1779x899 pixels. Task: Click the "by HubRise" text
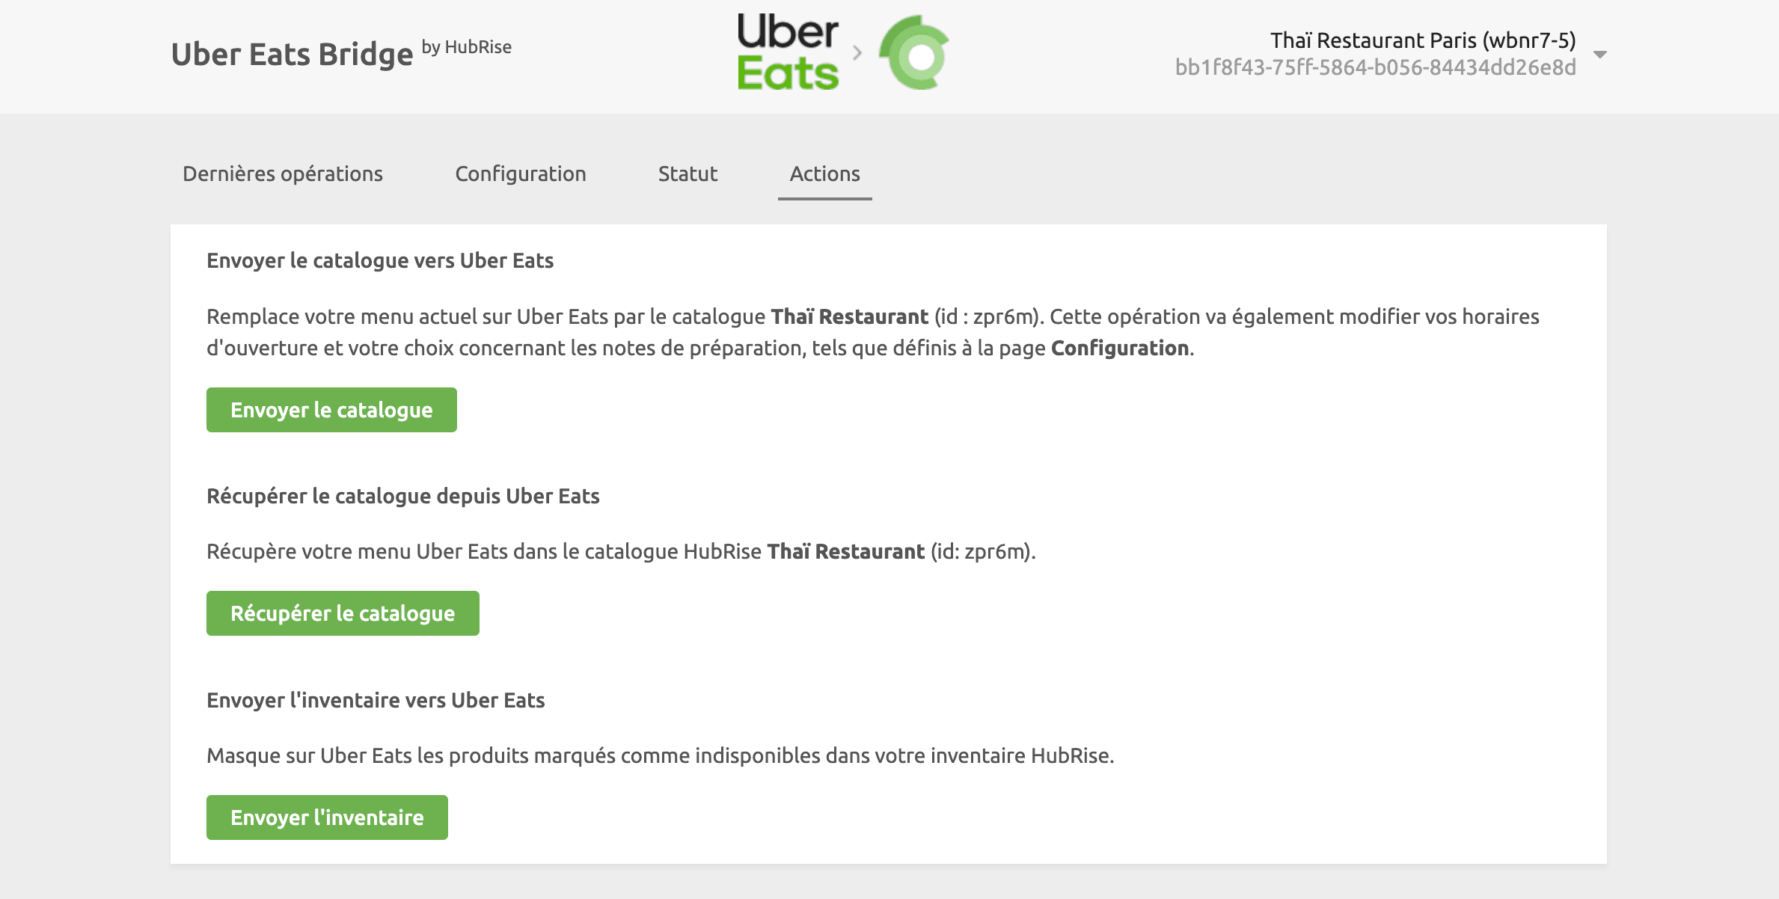coord(467,47)
